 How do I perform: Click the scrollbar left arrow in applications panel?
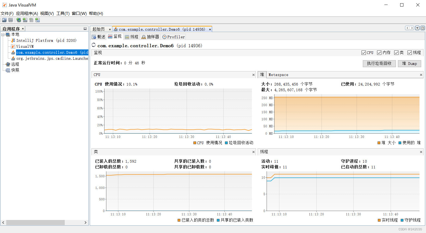coord(3,222)
